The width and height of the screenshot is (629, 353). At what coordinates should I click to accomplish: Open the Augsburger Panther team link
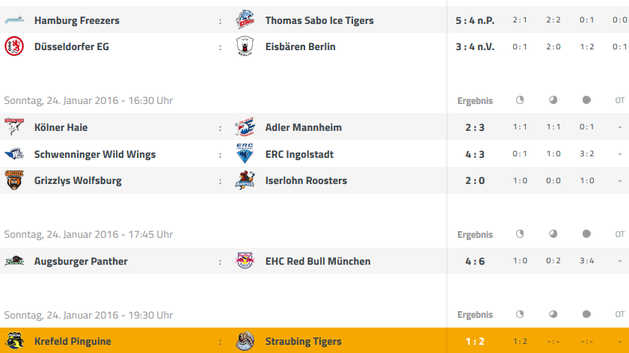[81, 262]
